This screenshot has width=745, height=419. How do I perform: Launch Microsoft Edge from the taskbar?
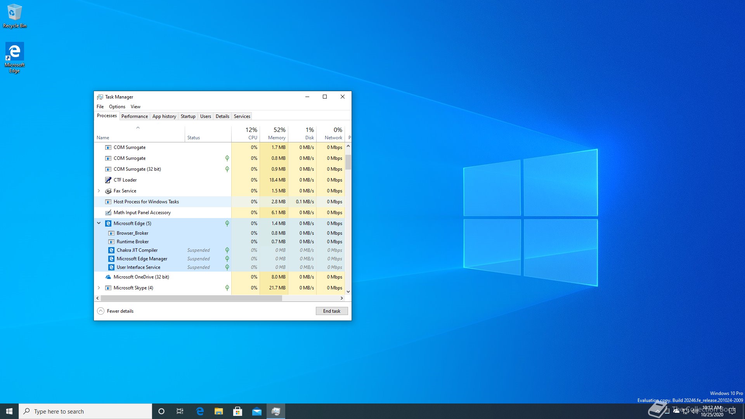click(x=200, y=411)
